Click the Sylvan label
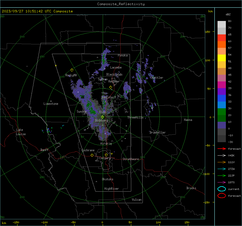 pyautogui.click(x=103, y=79)
